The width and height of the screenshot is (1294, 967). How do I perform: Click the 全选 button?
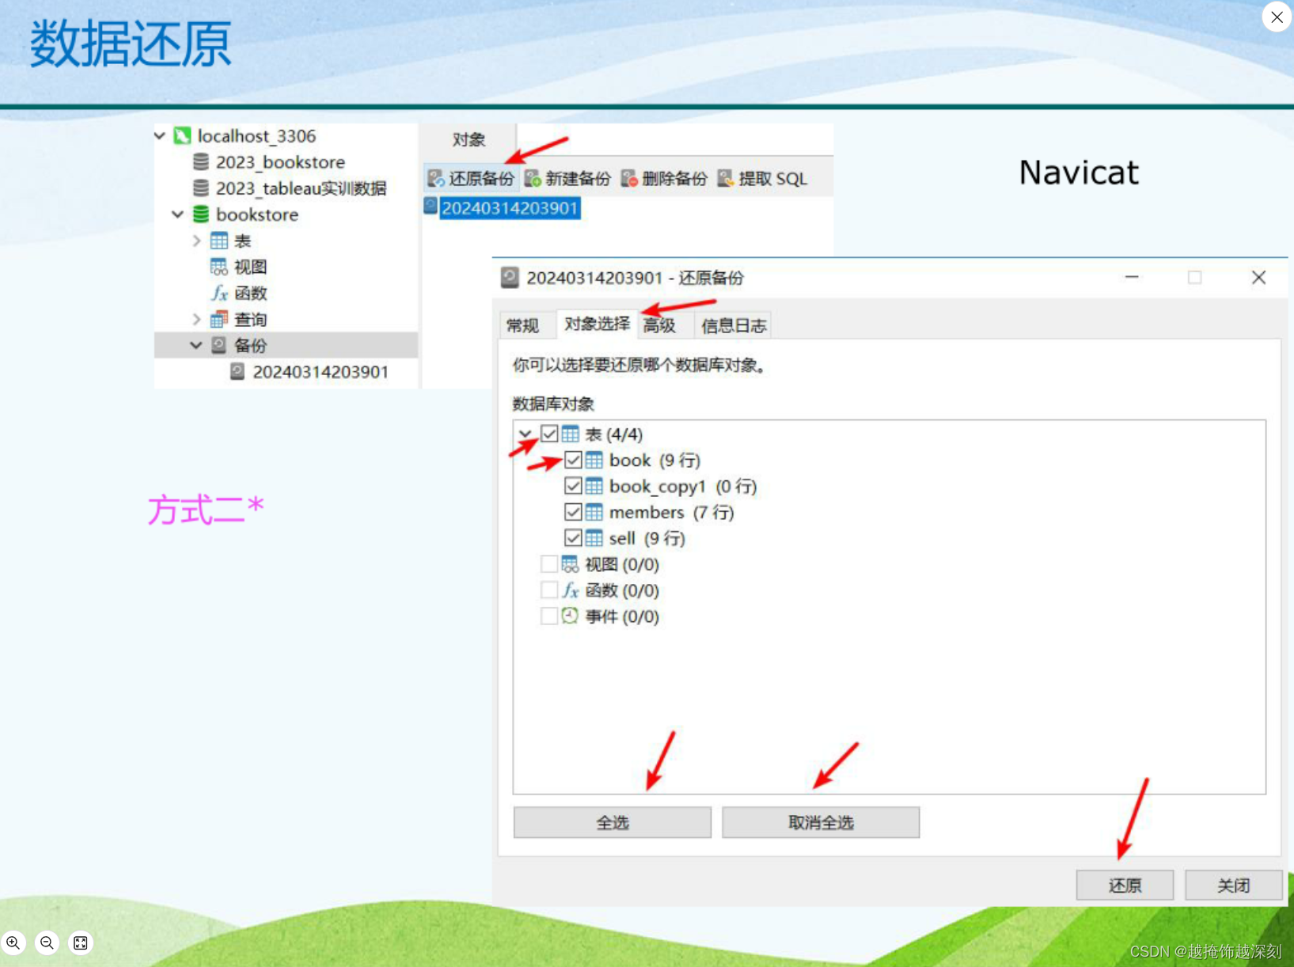pos(613,822)
